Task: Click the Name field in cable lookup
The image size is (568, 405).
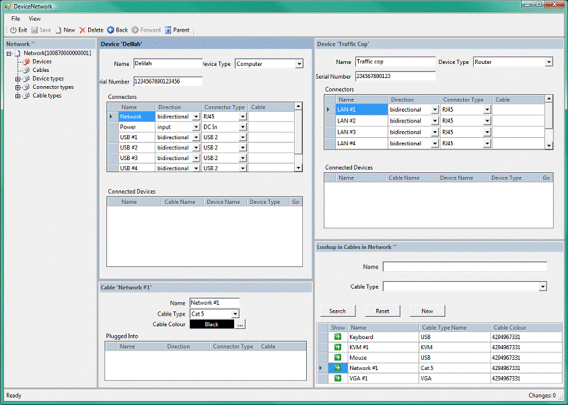Action: pyautogui.click(x=464, y=267)
